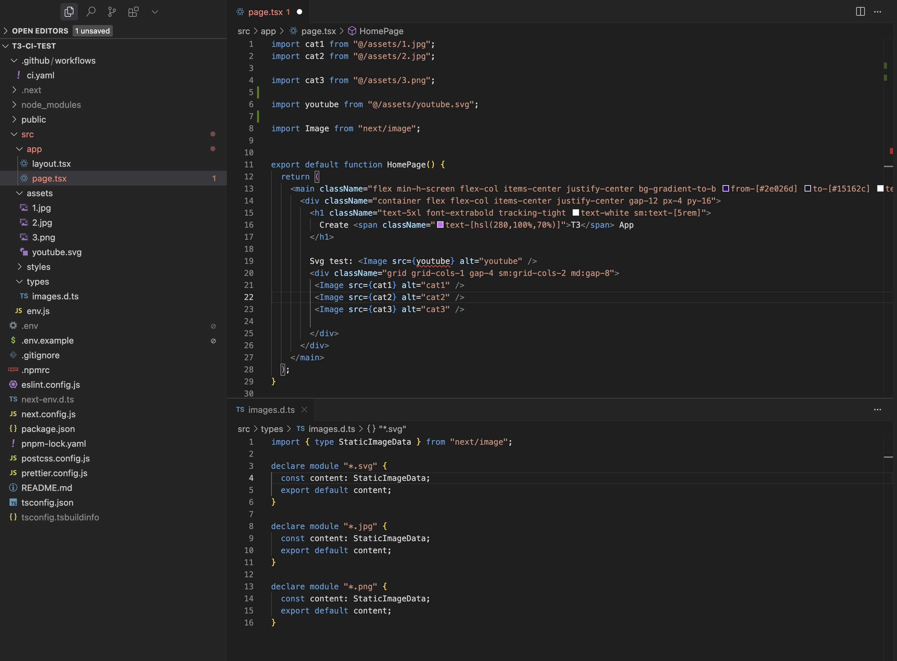Click the youtube identifier with error squiggle

(433, 261)
